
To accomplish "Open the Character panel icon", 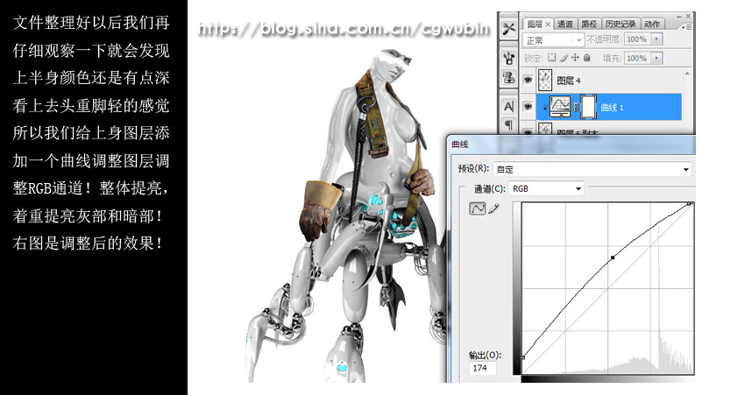I will 509,107.
